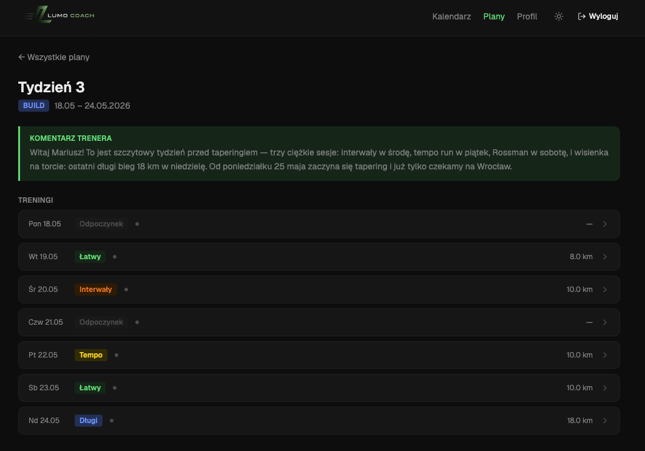This screenshot has width=645, height=451.
Task: Click the status dot on Wt 19.05 row
Action: pos(115,257)
